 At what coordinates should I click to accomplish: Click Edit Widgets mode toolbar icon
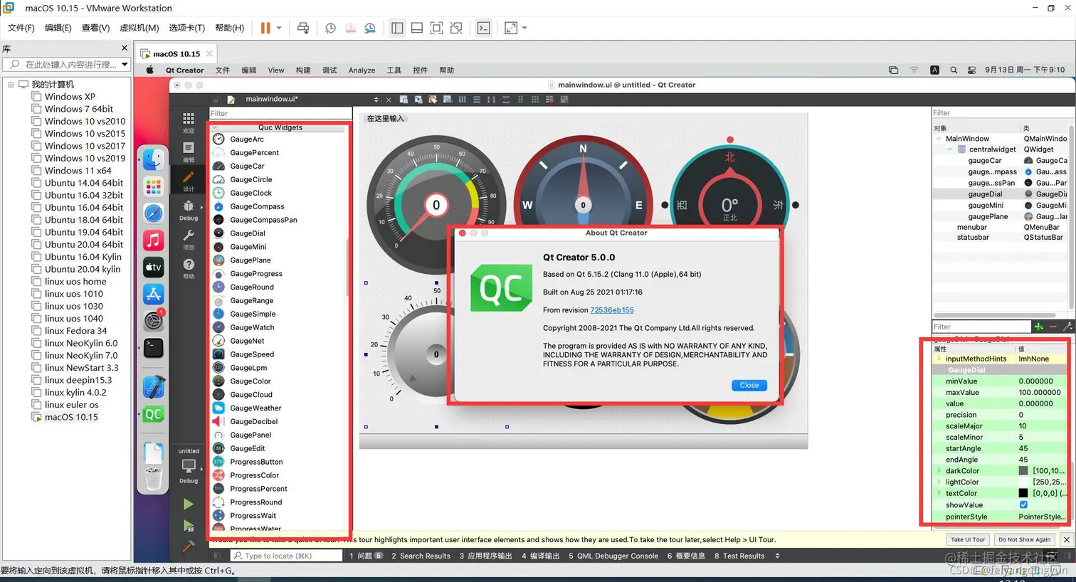pos(403,100)
